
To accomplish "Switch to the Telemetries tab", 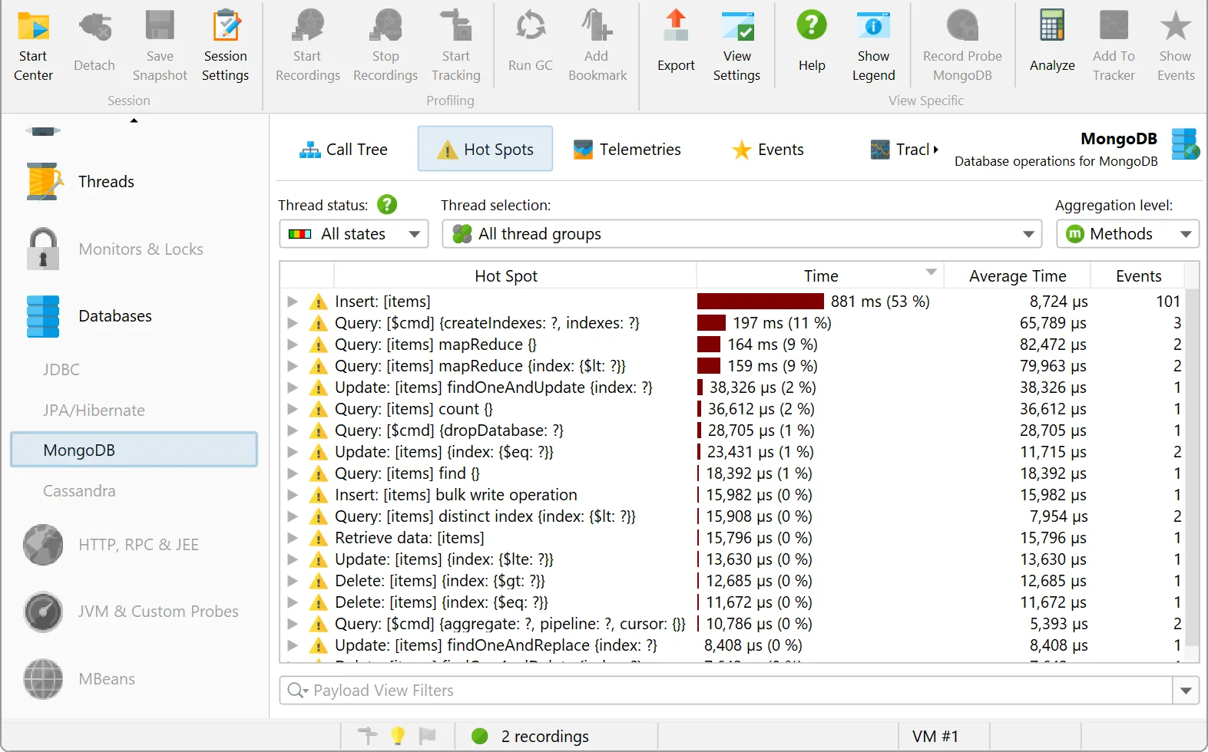I will point(627,150).
